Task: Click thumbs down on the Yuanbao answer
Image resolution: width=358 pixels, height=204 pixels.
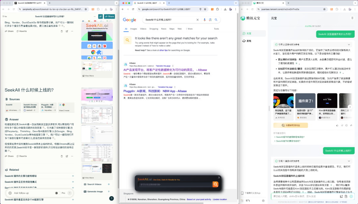Action: (x=342, y=125)
